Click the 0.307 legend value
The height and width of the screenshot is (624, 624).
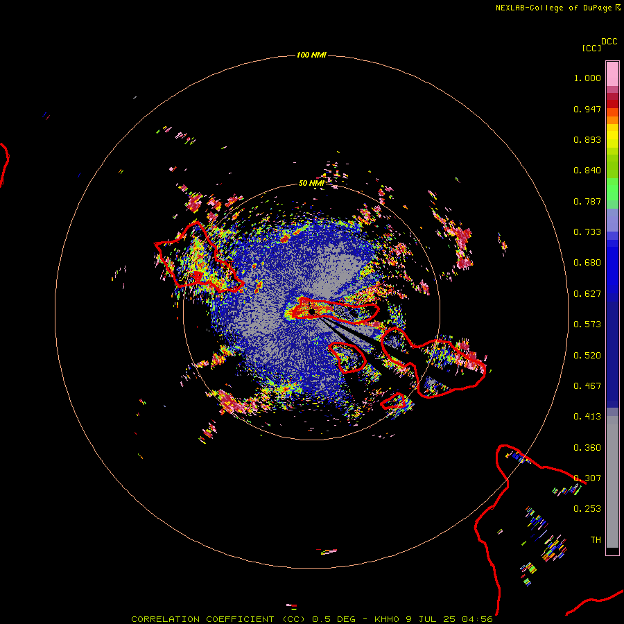(x=587, y=478)
